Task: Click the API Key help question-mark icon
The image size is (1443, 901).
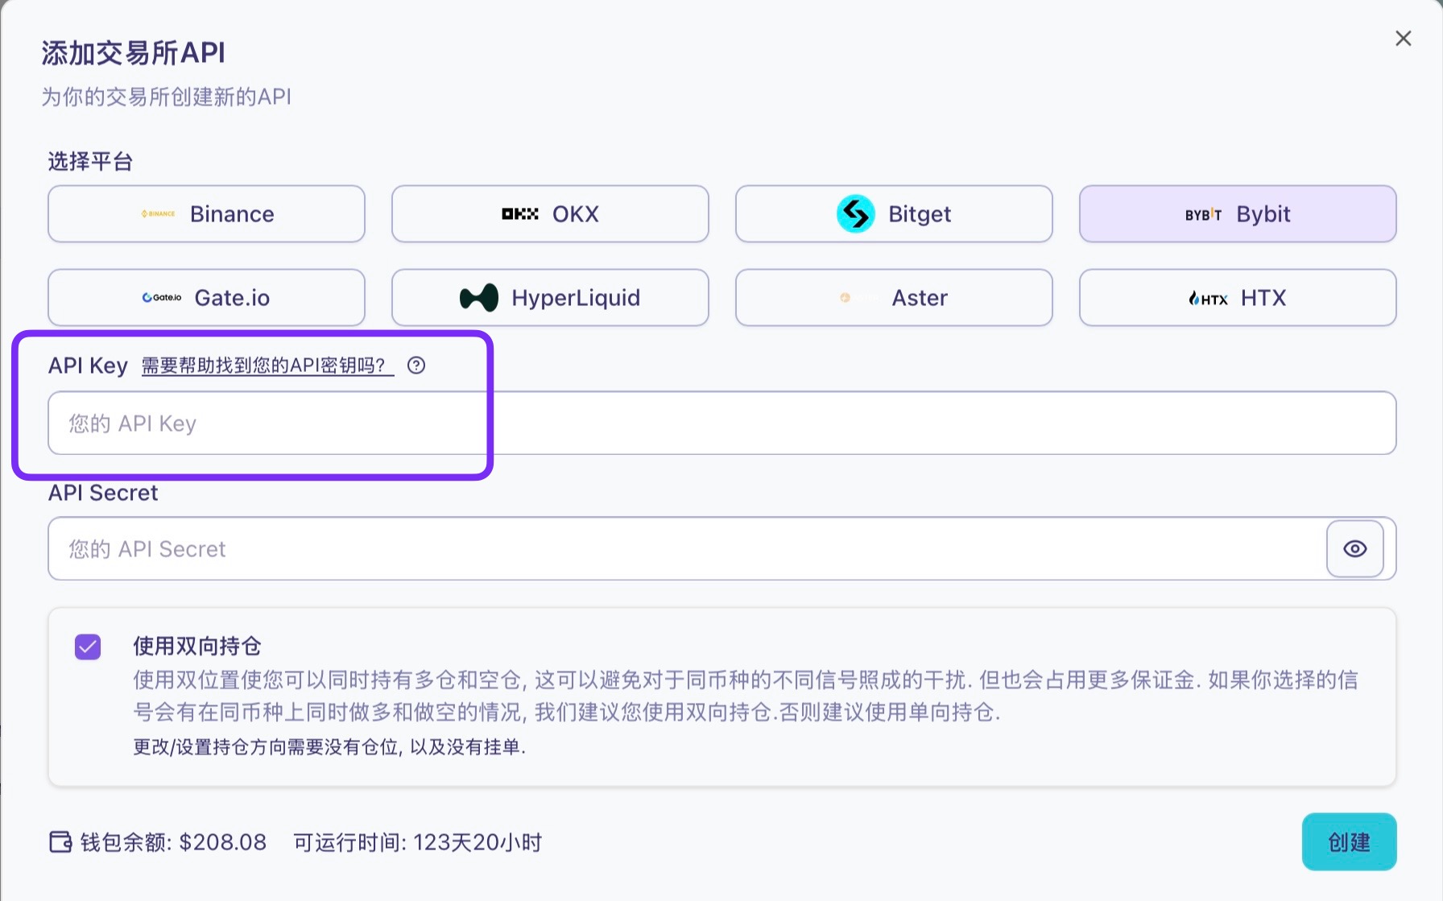Action: (416, 366)
